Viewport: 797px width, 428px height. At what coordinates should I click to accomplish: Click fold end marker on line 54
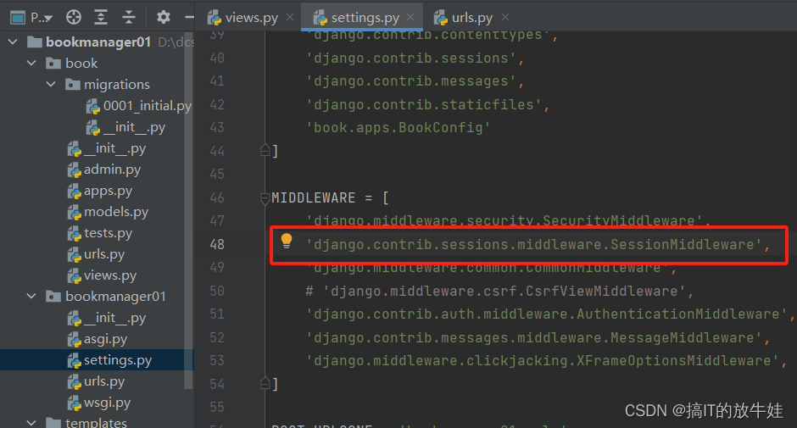point(265,383)
